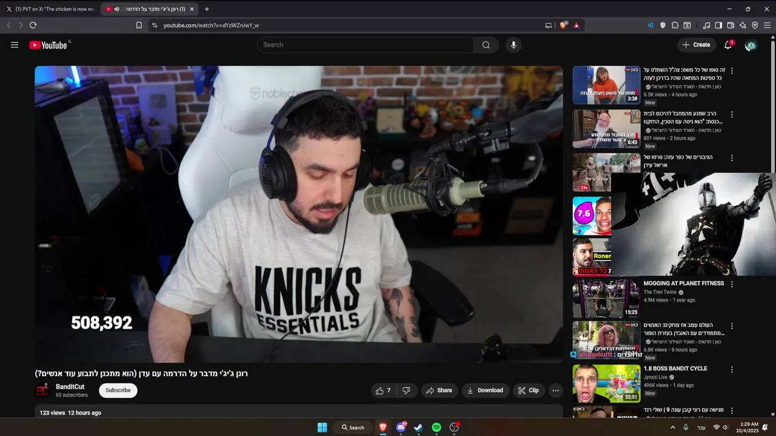Viewport: 776px width, 436px height.
Task: Toggle the browser sidebar panel
Action: click(718, 25)
